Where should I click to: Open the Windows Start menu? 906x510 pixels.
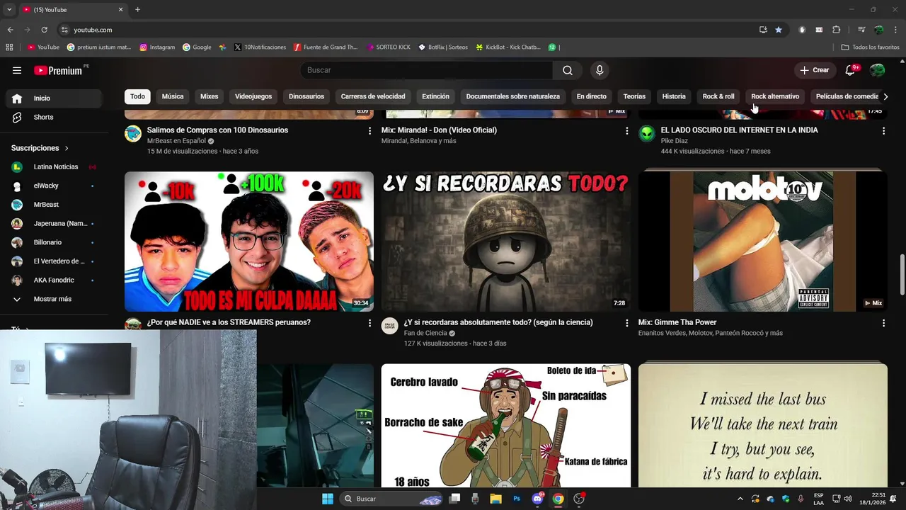328,499
